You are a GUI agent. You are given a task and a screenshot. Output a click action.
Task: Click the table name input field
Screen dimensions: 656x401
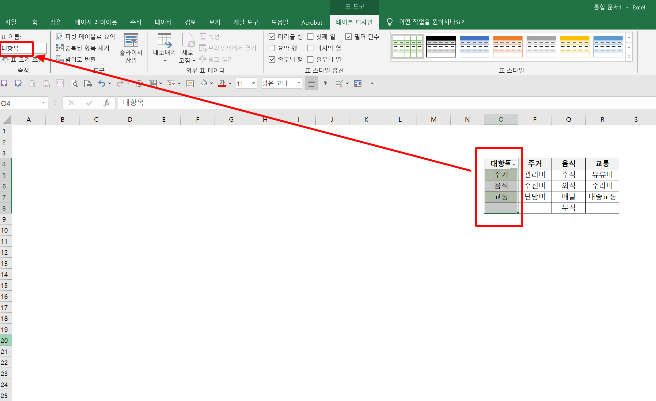pyautogui.click(x=23, y=48)
